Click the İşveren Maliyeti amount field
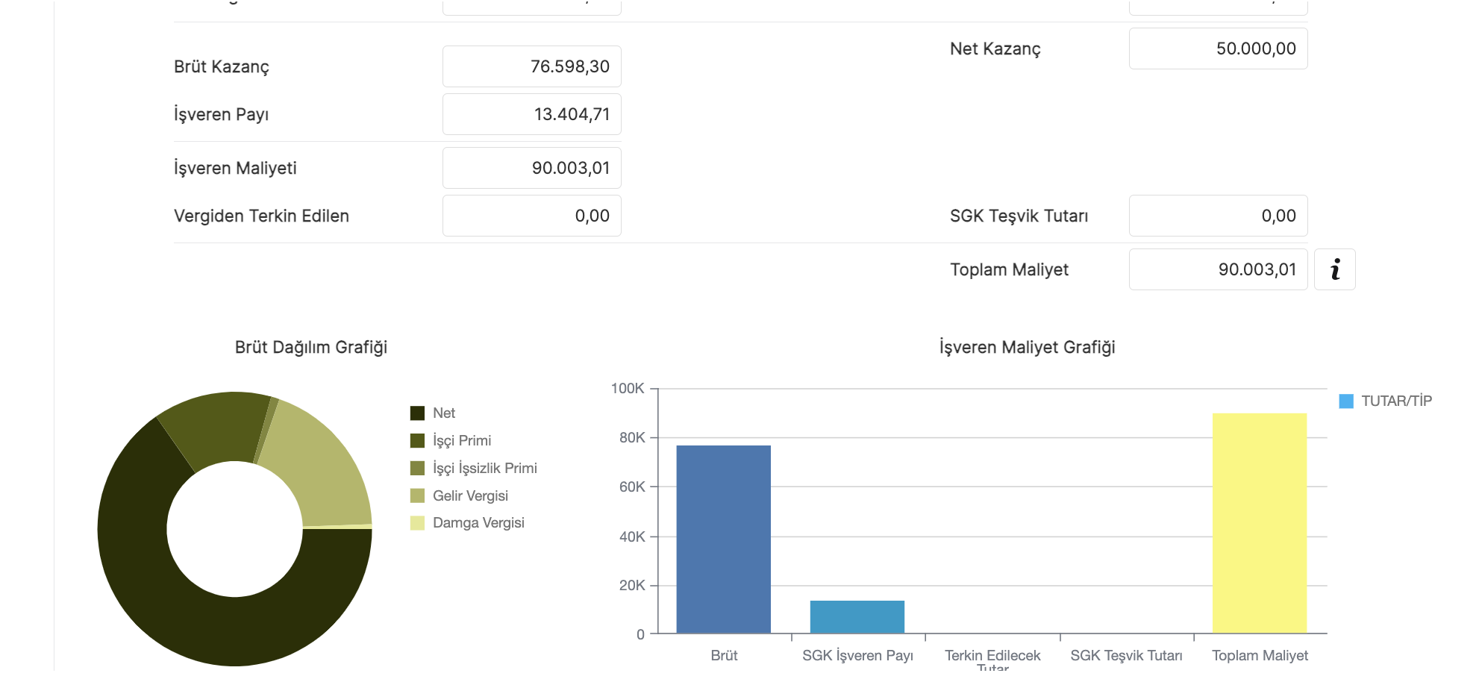Image resolution: width=1482 pixels, height=682 pixels. coord(532,168)
